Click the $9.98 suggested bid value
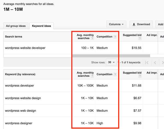Viewport: 164px width, 129px height. tap(137, 123)
